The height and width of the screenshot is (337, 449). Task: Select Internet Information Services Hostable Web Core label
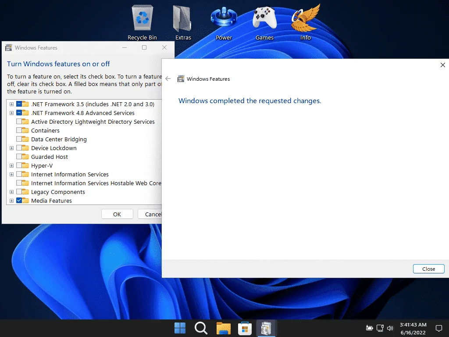(96, 183)
